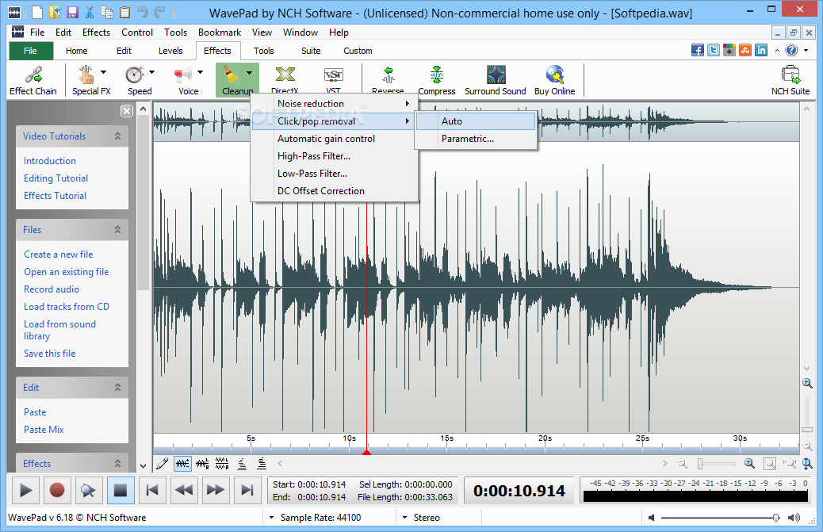Select the pencil edit tool below waveform
The width and height of the screenshot is (823, 532).
[163, 463]
